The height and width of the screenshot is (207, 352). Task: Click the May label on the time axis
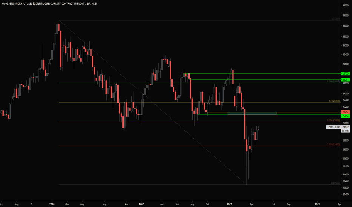pos(82,204)
